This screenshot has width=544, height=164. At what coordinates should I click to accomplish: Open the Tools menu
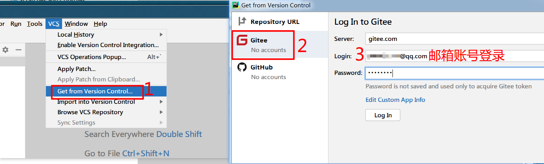pos(35,24)
